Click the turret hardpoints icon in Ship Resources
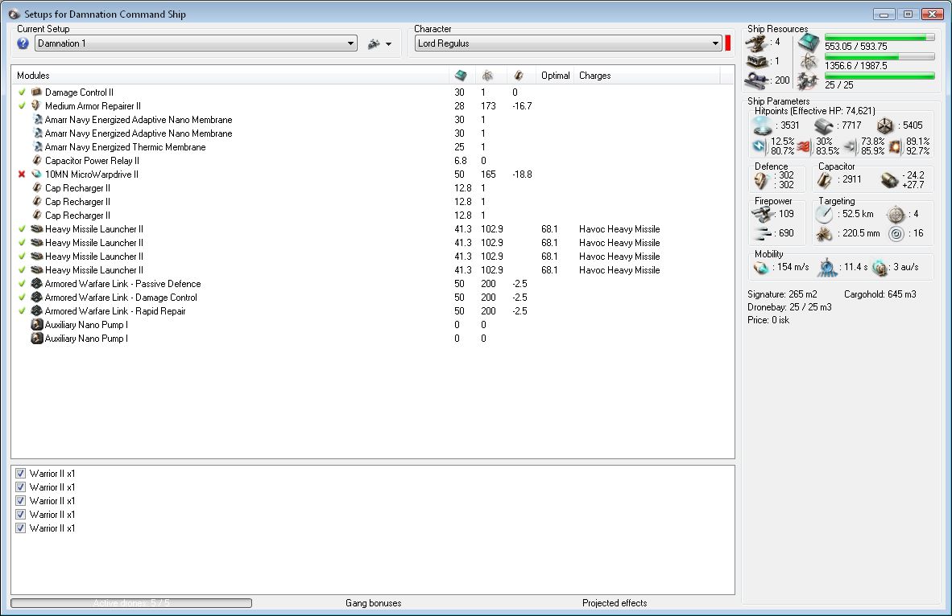The width and height of the screenshot is (952, 616). click(757, 43)
